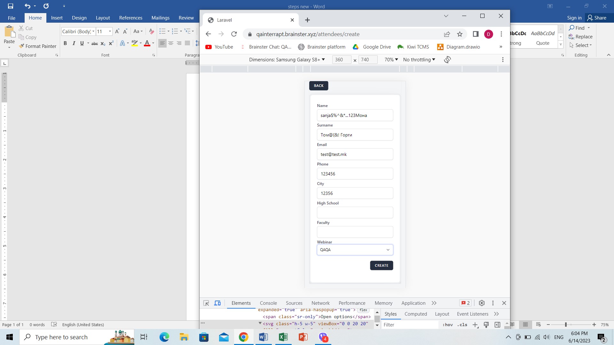Viewport: 614px width, 345px height.
Task: Switch to the Console tab
Action: pyautogui.click(x=268, y=303)
